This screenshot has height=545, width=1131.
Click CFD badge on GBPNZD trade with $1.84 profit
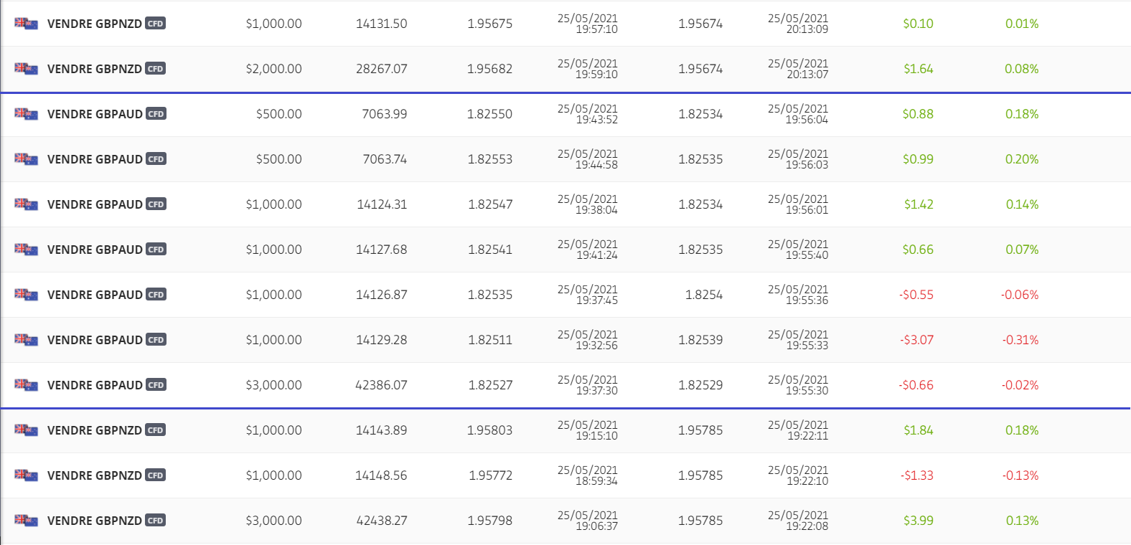click(x=155, y=430)
